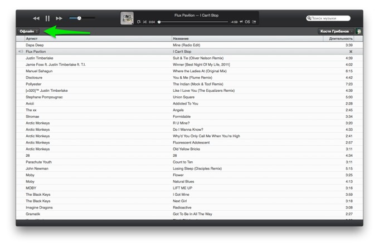Select Stromae 'Formidable' title
Screen dimensions: 379x248
point(182,117)
